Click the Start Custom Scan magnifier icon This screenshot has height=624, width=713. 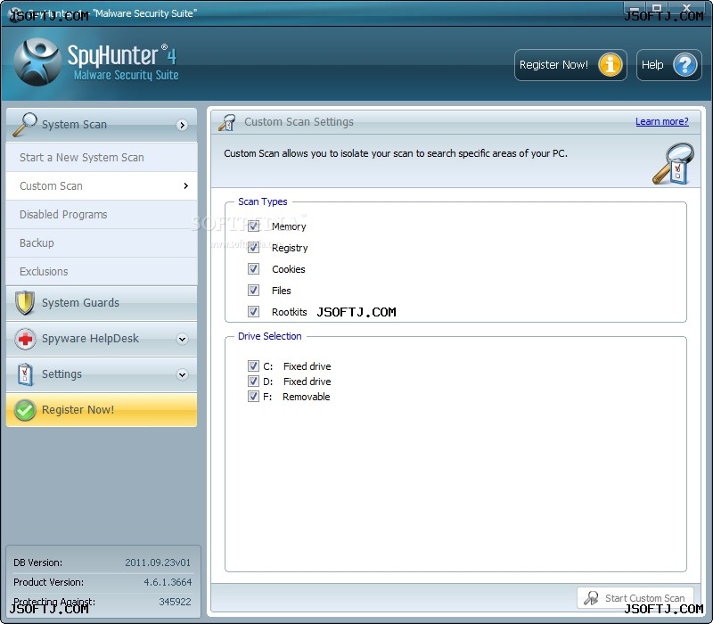pos(591,597)
